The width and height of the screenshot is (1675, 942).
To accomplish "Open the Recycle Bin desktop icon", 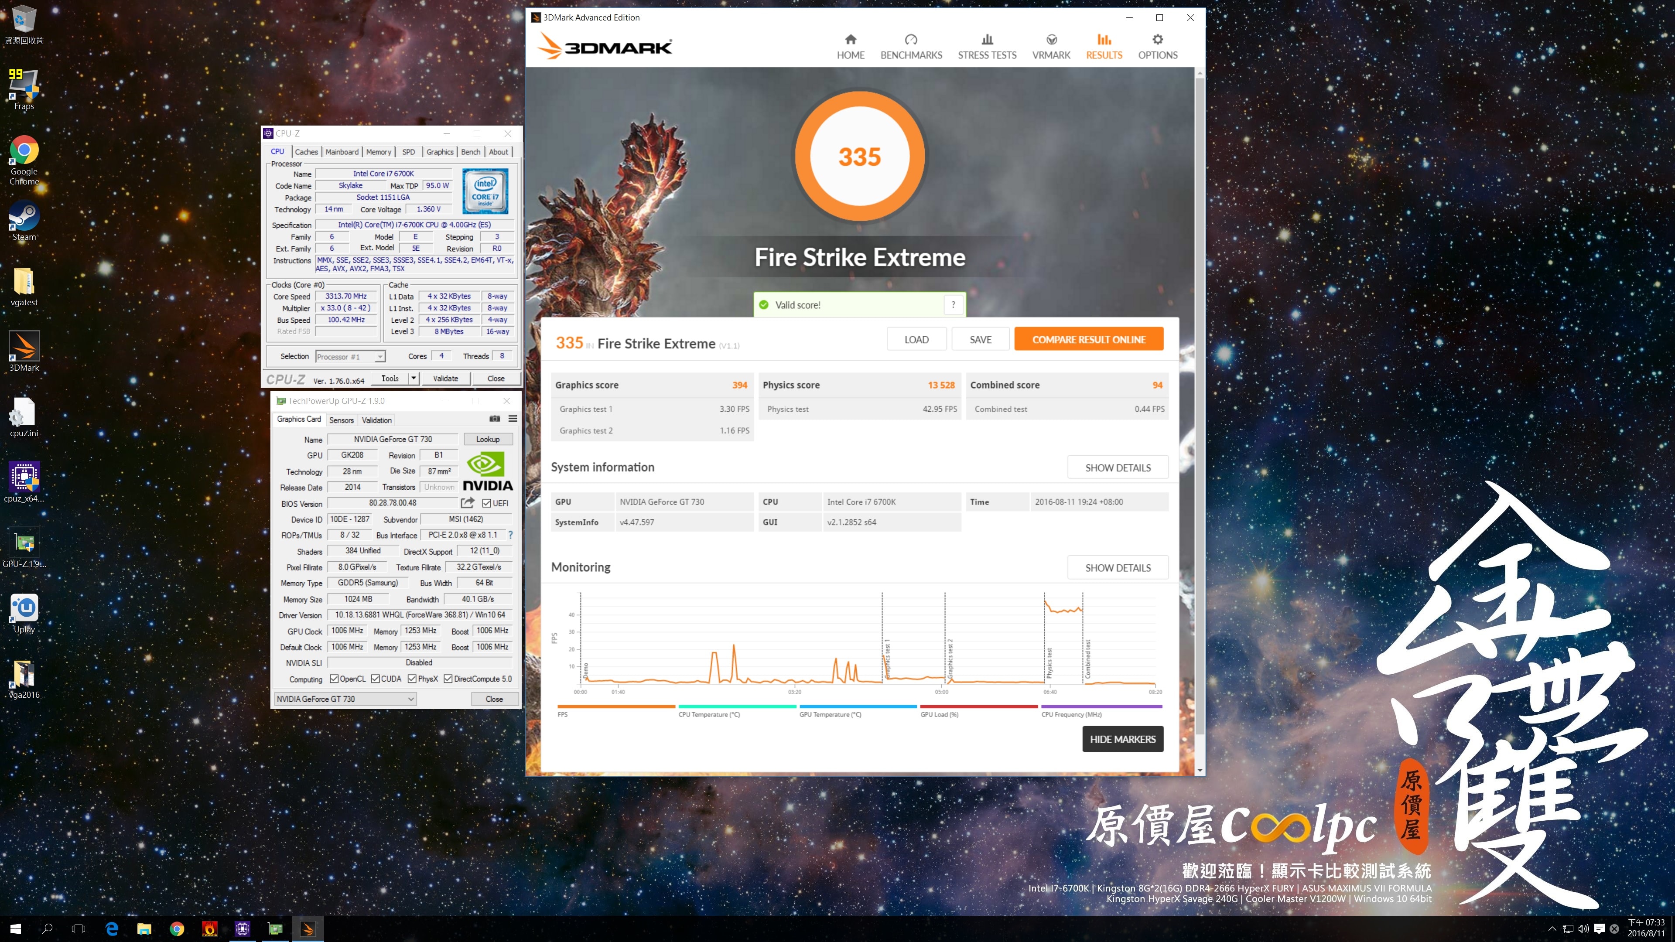I will (24, 24).
